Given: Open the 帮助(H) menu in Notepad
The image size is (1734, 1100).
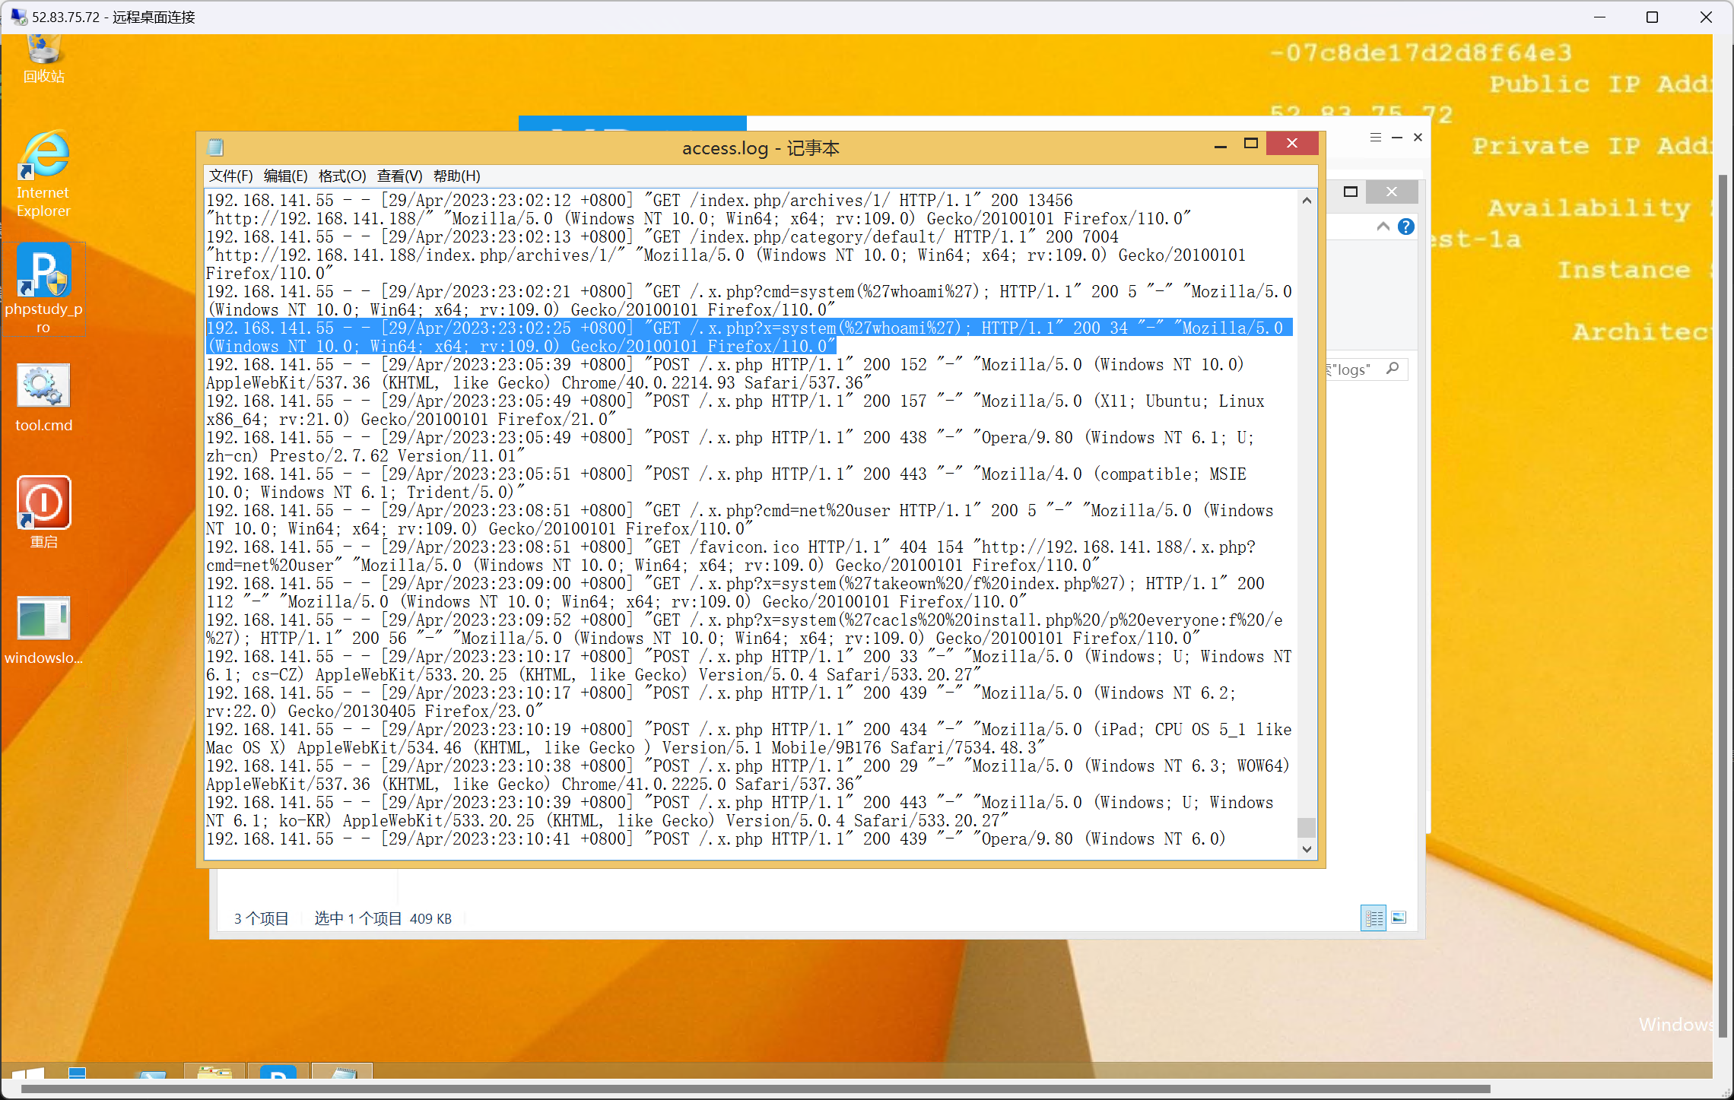Looking at the screenshot, I should [456, 176].
